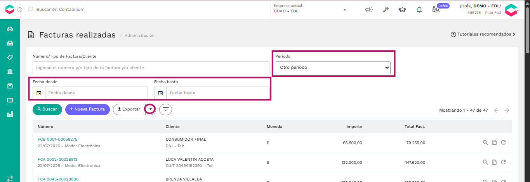The height and width of the screenshot is (182, 530).
Task: Open invoice FCA 0002-00028913
Action: coord(57,159)
